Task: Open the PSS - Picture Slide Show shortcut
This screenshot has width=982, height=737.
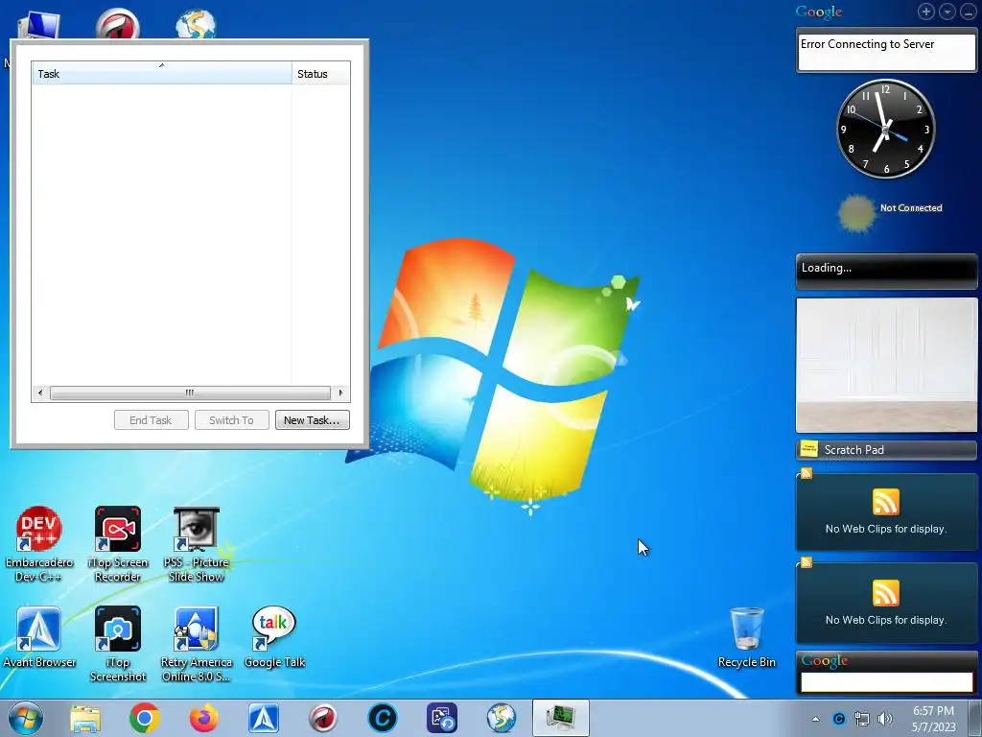Action: pos(196,543)
